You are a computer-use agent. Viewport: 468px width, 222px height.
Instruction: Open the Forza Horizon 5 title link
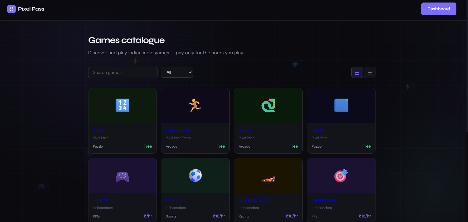[x=255, y=200]
